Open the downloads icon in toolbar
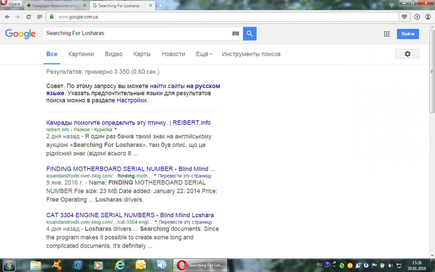Viewport: 435px width, 272px height. click(417, 17)
